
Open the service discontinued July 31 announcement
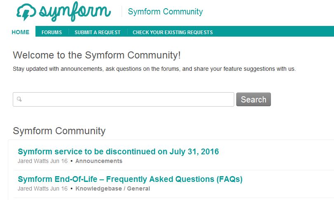click(118, 151)
